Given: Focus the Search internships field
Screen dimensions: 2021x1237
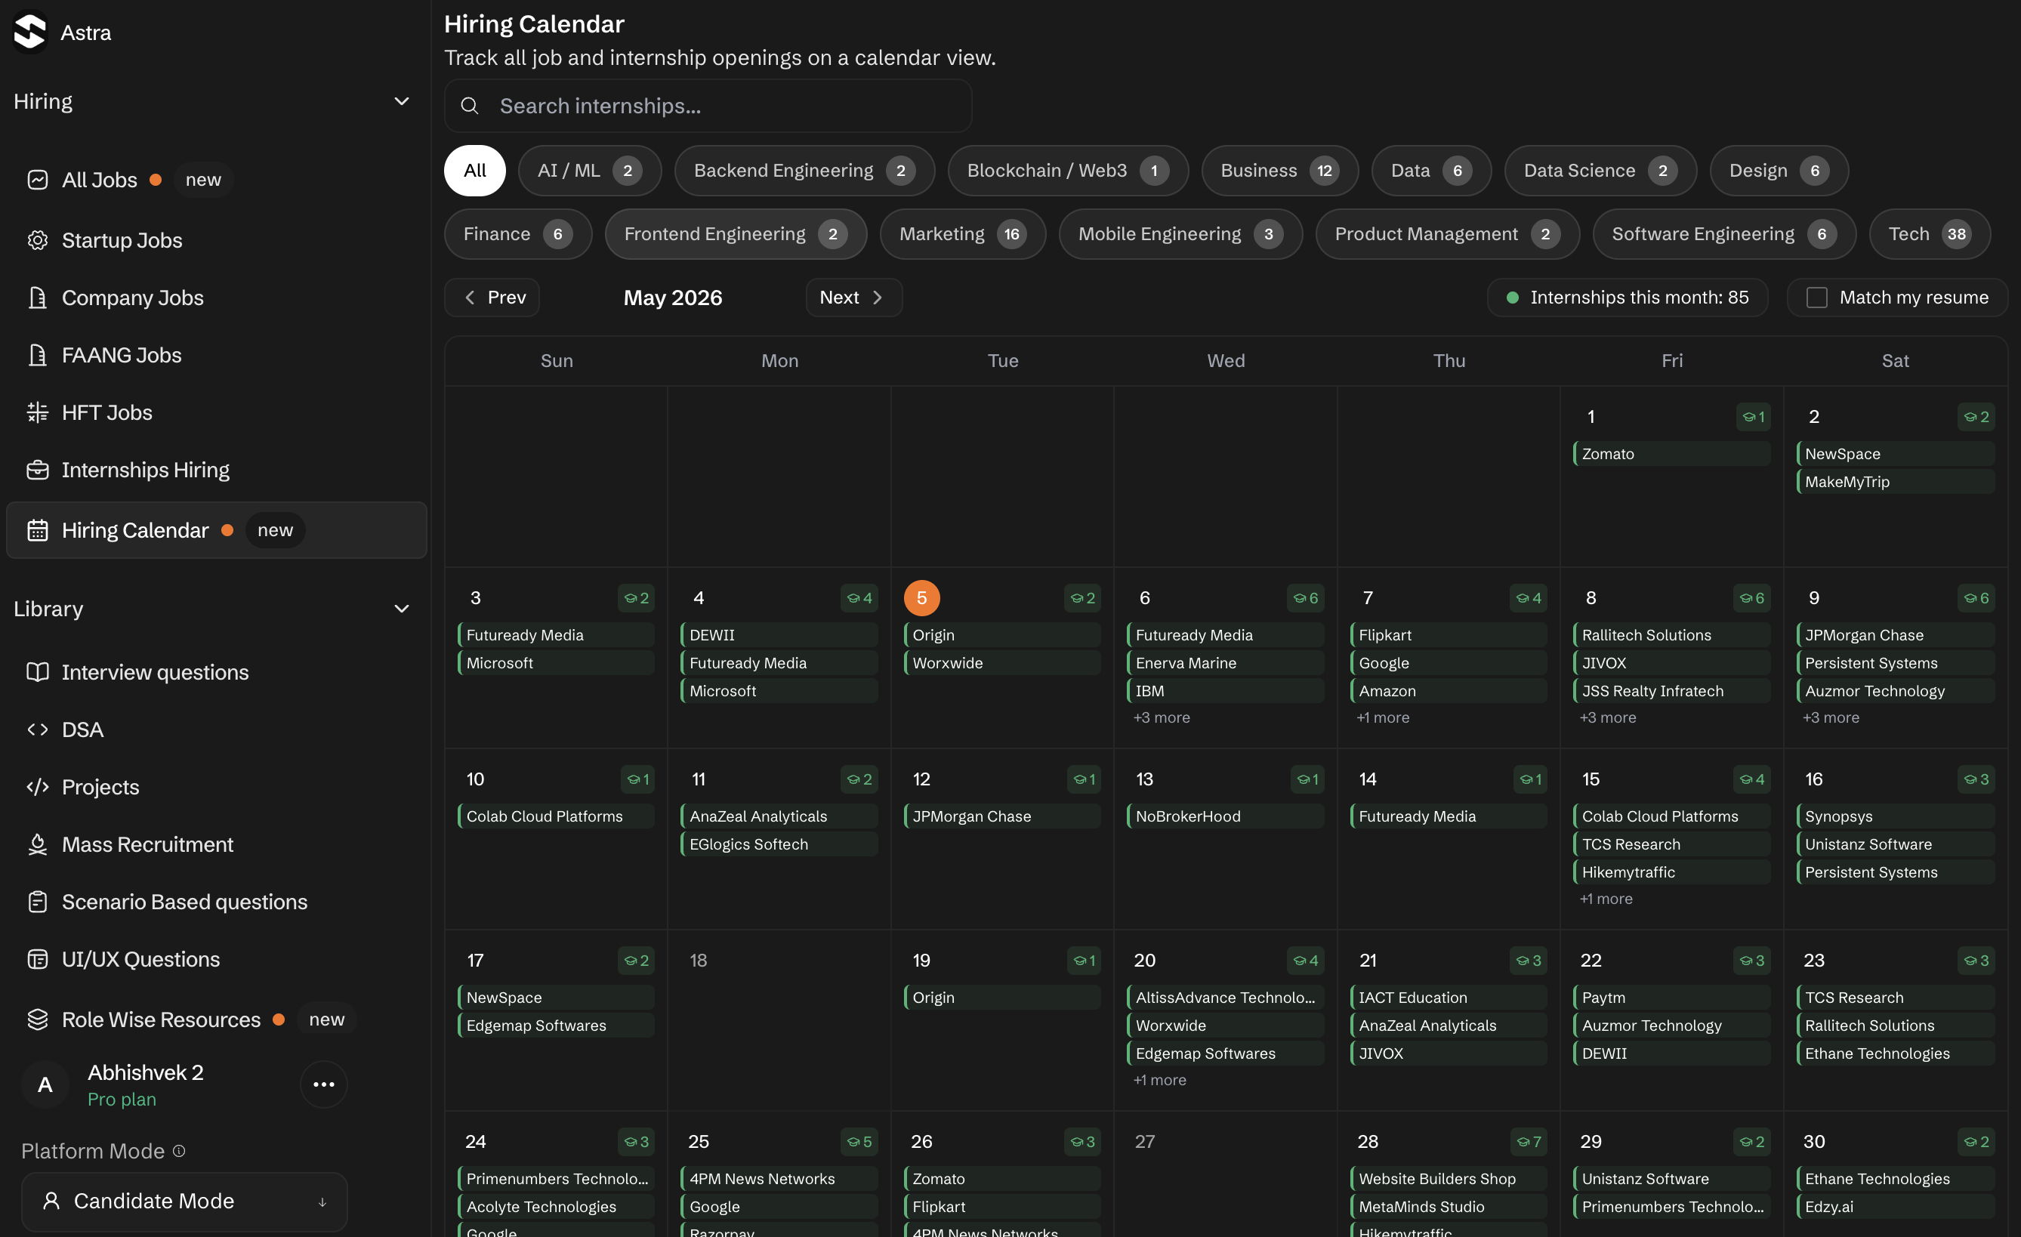Looking at the screenshot, I should click(708, 106).
